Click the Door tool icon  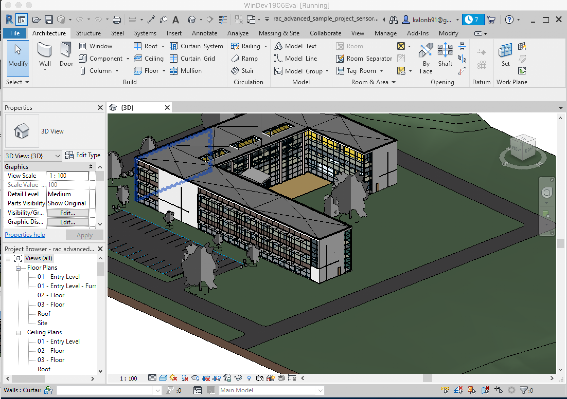[66, 50]
